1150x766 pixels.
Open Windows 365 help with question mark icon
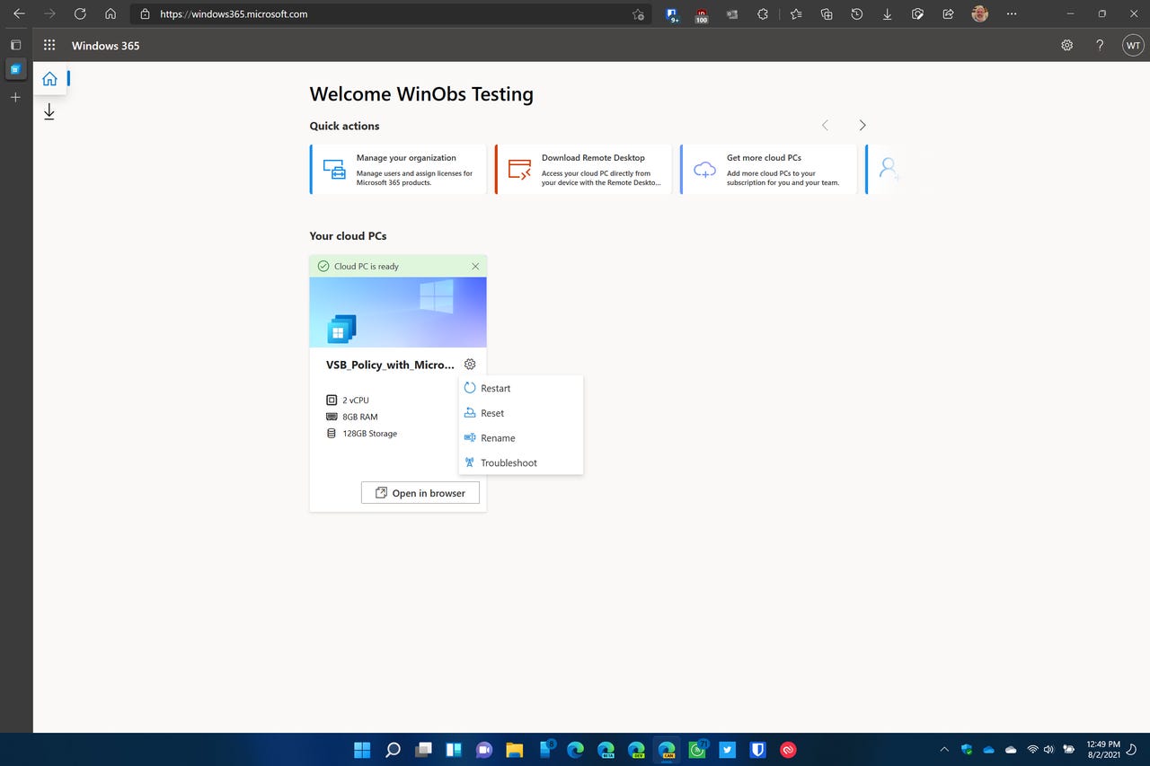pyautogui.click(x=1099, y=45)
